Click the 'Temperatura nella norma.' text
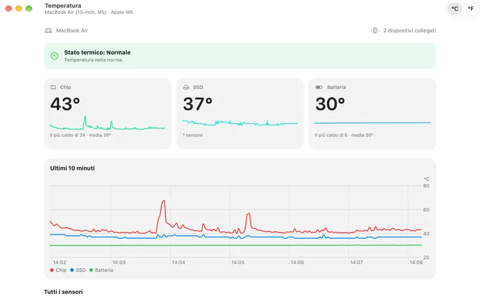The image size is (480, 300). (94, 60)
